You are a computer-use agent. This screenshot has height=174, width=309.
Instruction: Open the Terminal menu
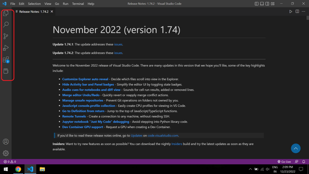[78, 4]
